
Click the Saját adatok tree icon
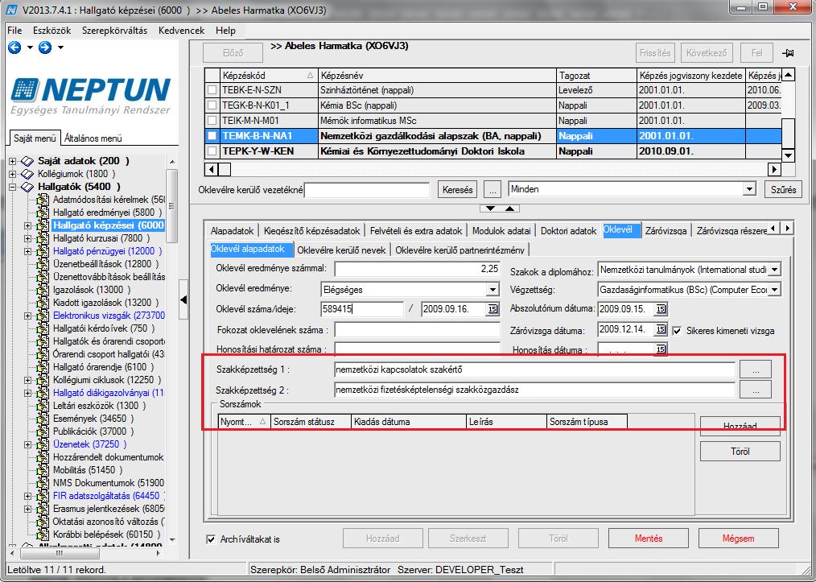[27, 161]
